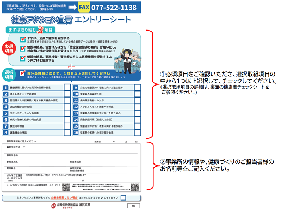Check the 公表を希望しない場合 opt-out box
The image size is (284, 212).
[124, 198]
